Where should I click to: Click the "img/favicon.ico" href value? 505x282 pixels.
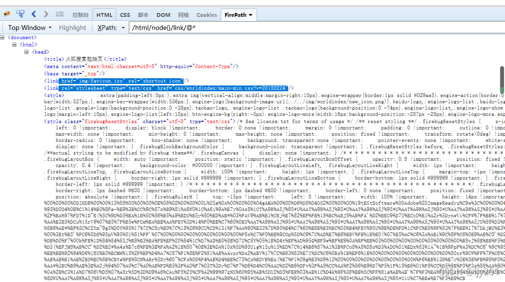[100, 81]
